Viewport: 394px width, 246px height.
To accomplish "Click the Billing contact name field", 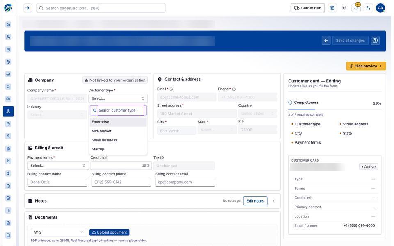I will point(57,182).
